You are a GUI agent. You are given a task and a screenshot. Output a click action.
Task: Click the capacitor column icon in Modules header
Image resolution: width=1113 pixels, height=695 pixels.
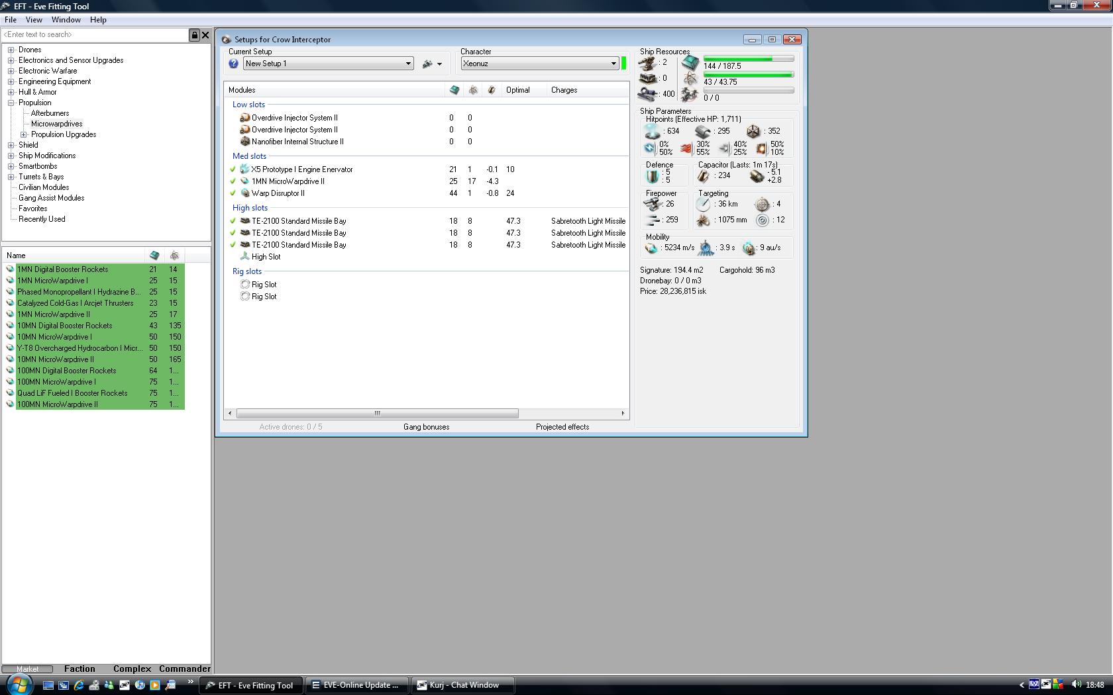coord(492,90)
